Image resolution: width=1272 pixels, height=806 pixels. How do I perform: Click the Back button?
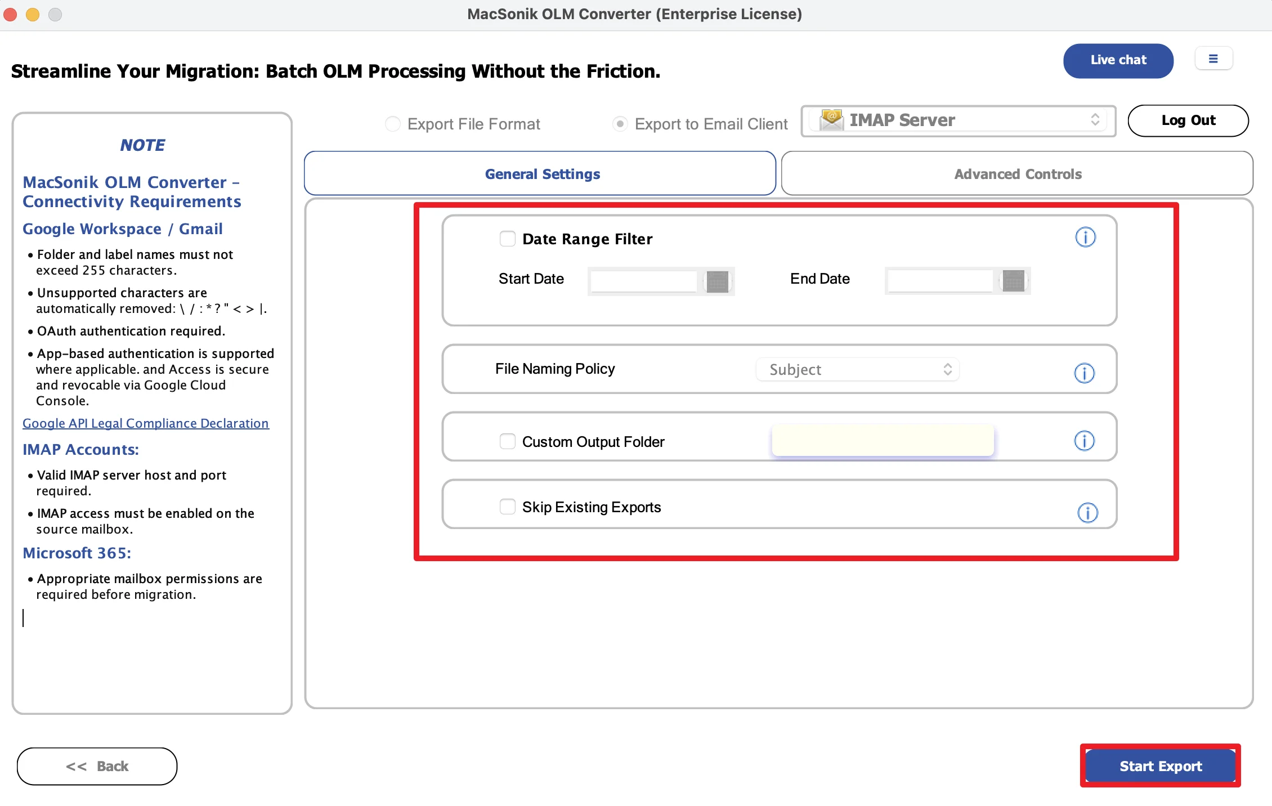97,766
